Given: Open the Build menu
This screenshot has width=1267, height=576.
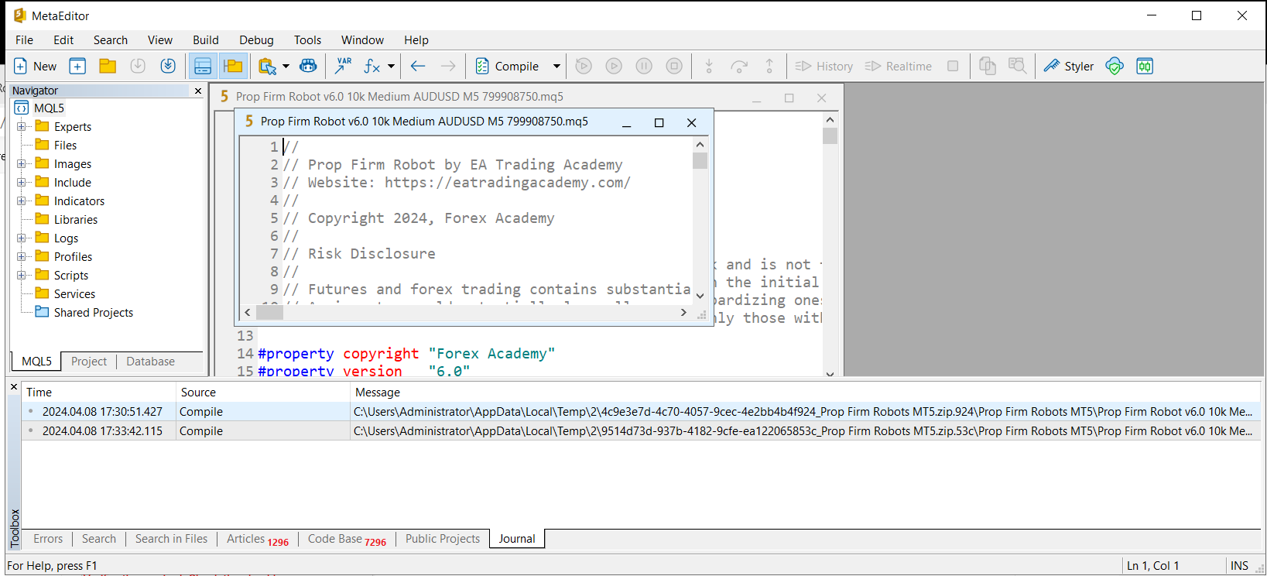Looking at the screenshot, I should click(206, 40).
